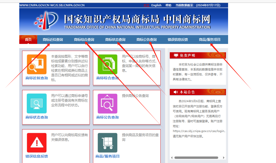Click the cas.sbj.cnipa.gov.cn login URL text
276x163 pixels.
[199, 131]
